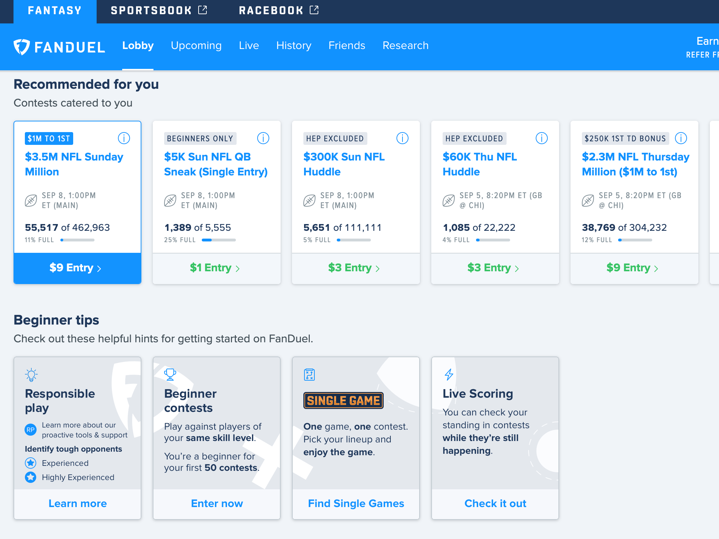Click info icon on $300K Sun NFL Huddle
The image size is (719, 539).
point(402,138)
